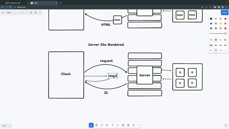Open the browser extensions puzzle icon
The image size is (229, 129).
[x=215, y=7]
